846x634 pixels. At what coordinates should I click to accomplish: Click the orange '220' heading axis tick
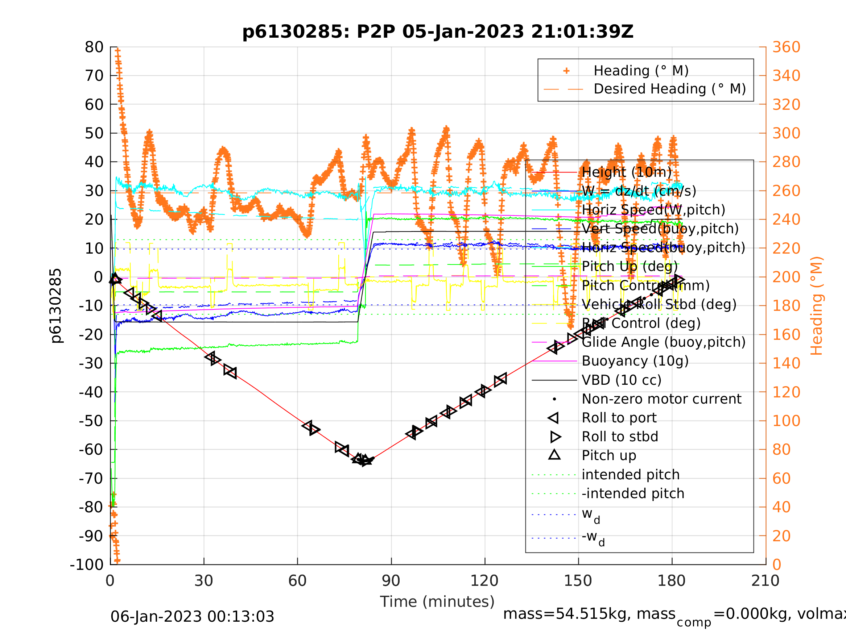(x=786, y=249)
